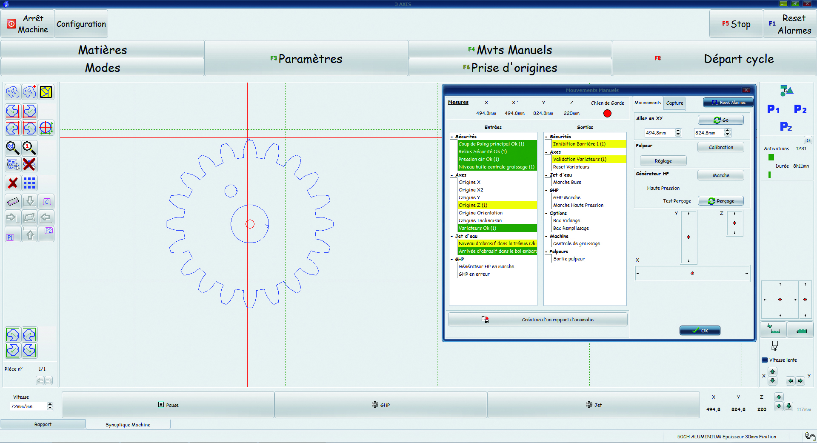Click the red Arrêt Machine power icon

pos(11,24)
